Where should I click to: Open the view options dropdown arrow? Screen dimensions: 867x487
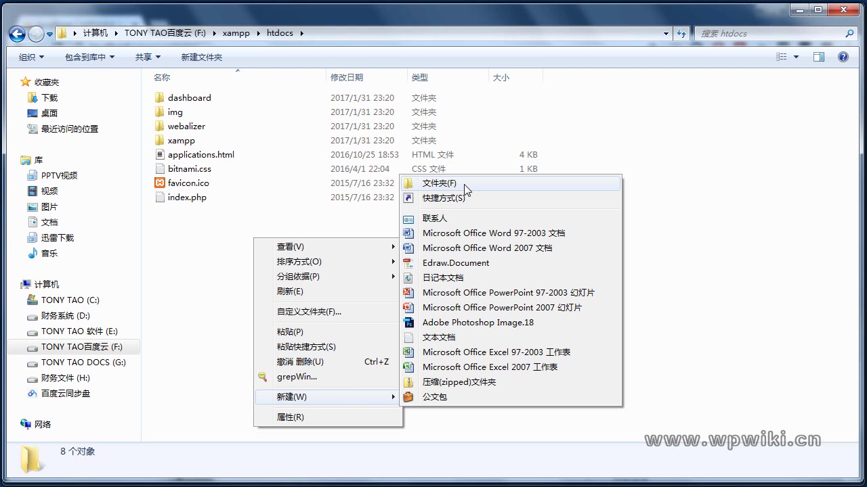pyautogui.click(x=796, y=57)
